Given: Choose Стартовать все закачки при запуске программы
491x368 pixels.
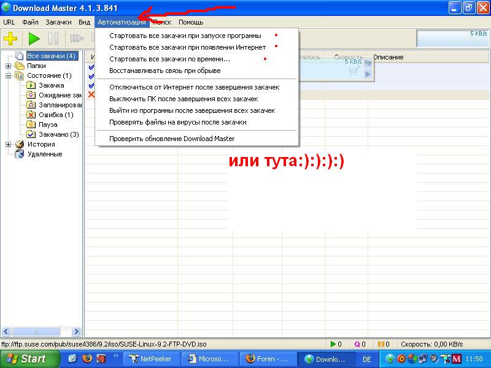Looking at the screenshot, I should coord(196,36).
